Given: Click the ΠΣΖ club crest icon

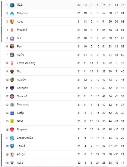Looking at the screenshot, I should (12, 5).
